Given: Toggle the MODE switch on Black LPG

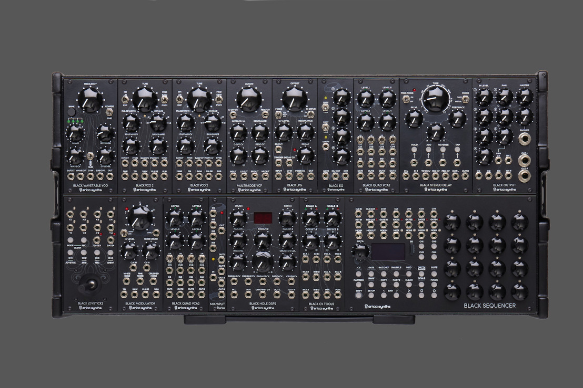Looking at the screenshot, I should pyautogui.click(x=278, y=114).
